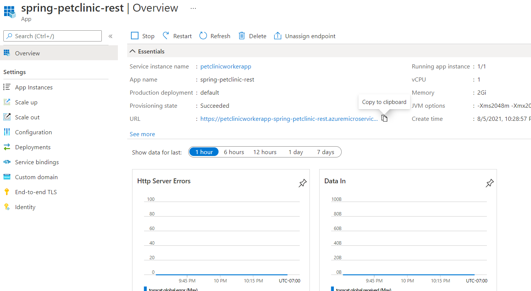The height and width of the screenshot is (291, 531).
Task: Click the JVM options value
Action: [x=504, y=105]
